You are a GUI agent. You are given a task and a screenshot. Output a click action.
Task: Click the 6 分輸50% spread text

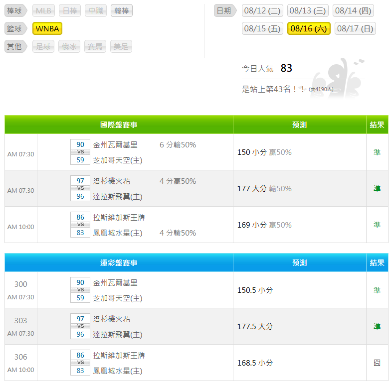[178, 145]
